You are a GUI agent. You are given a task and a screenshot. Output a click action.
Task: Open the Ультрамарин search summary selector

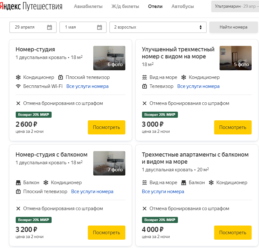[x=235, y=6]
